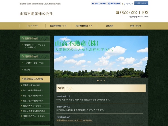Open 賃貸(アパート・マンション・一戸建て) sidebar link

click(x=35, y=46)
